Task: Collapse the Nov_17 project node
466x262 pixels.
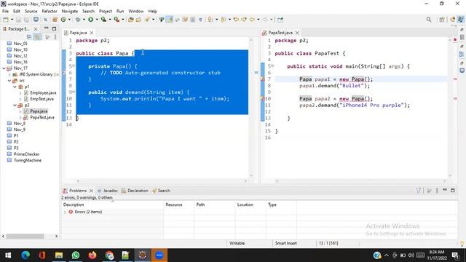Action: [x=4, y=68]
